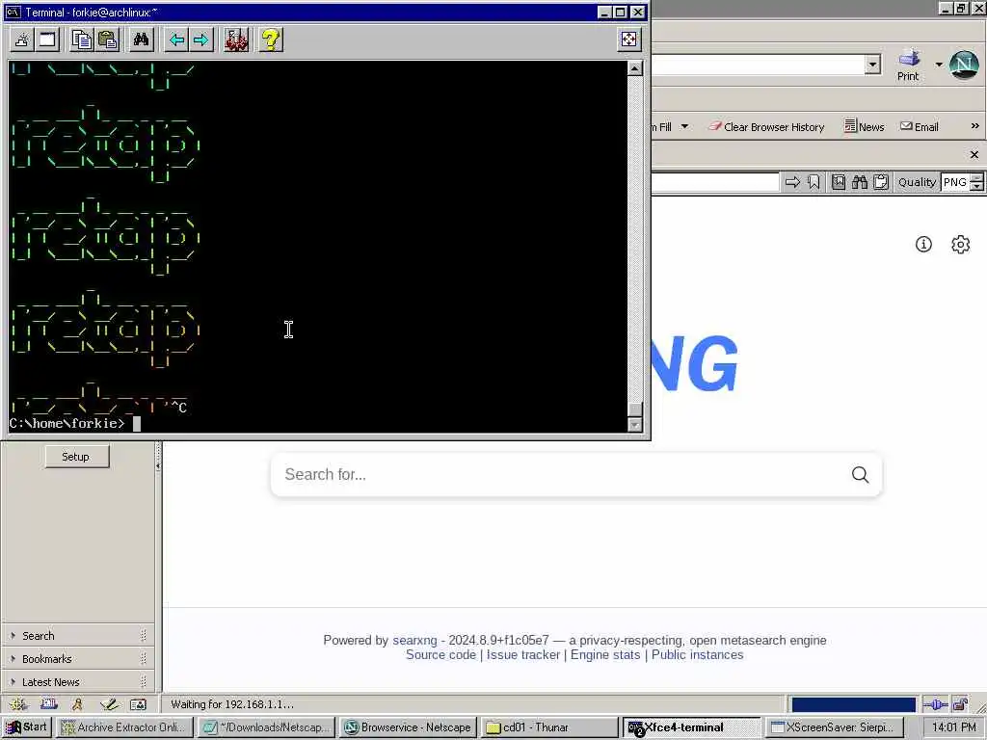Click the framed picture toolbar icon
This screenshot has height=740, width=987.
[839, 182]
